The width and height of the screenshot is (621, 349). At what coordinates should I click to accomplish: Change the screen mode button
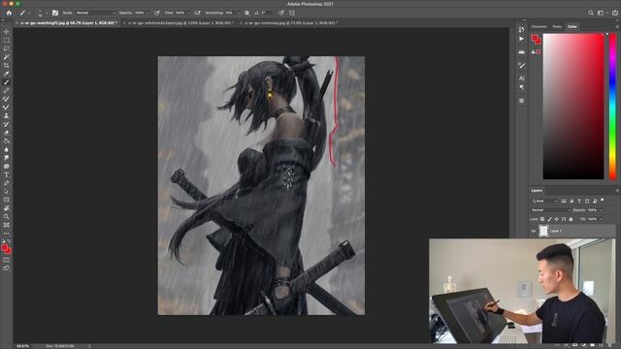click(6, 269)
